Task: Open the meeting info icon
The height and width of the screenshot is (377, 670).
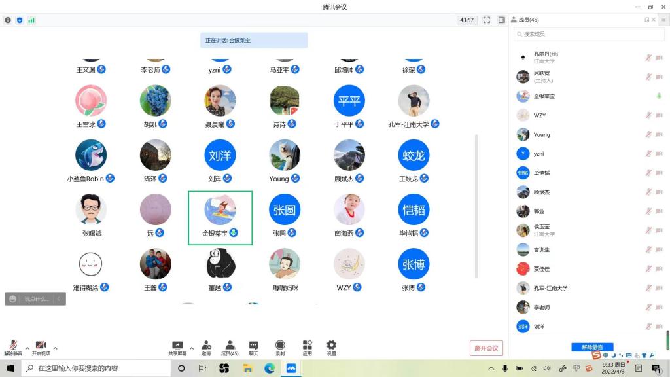Action: 8,20
